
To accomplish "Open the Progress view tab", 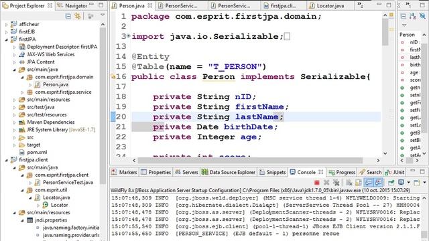I will [x=342, y=172].
